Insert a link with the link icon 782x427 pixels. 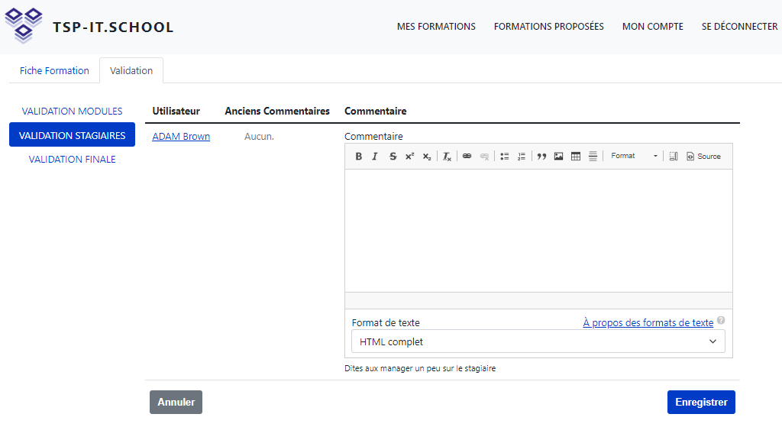coord(467,156)
